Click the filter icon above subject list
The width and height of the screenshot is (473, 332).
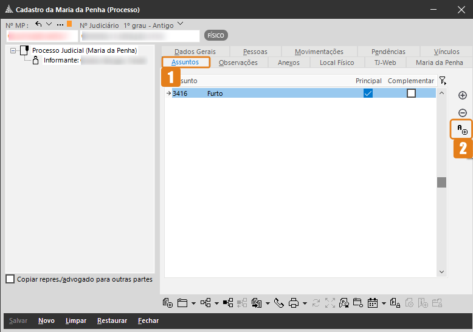point(442,81)
